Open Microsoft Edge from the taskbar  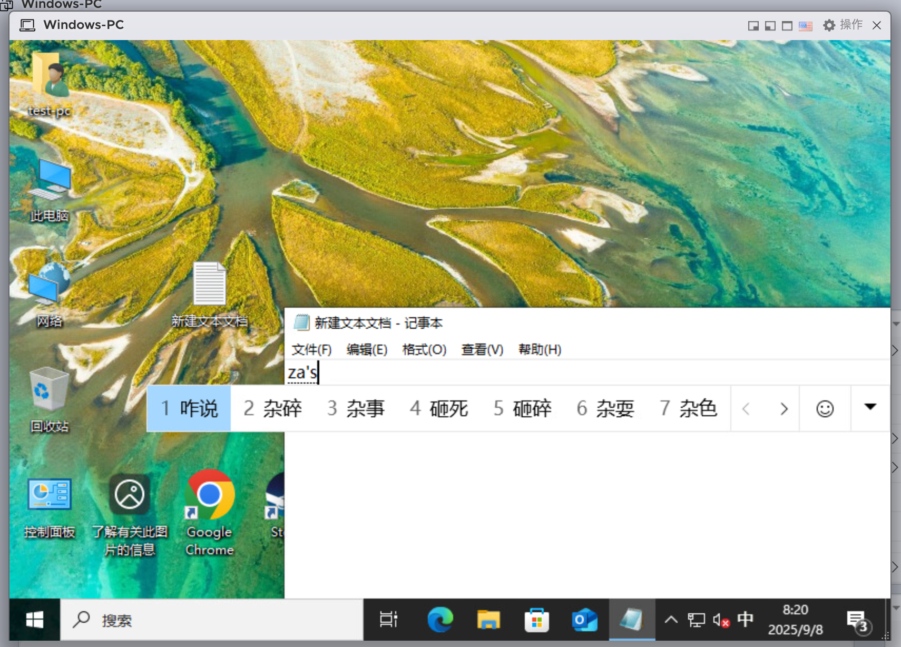[x=440, y=620]
